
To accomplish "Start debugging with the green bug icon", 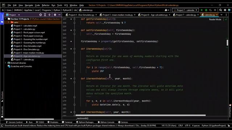I will pos(206,10).
